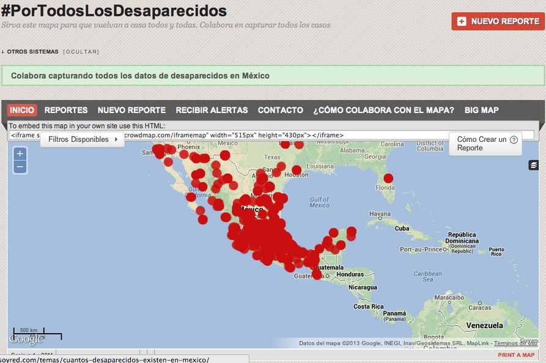Click the OCULTAR toggle link
Image resolution: width=546 pixels, height=363 pixels.
click(81, 52)
